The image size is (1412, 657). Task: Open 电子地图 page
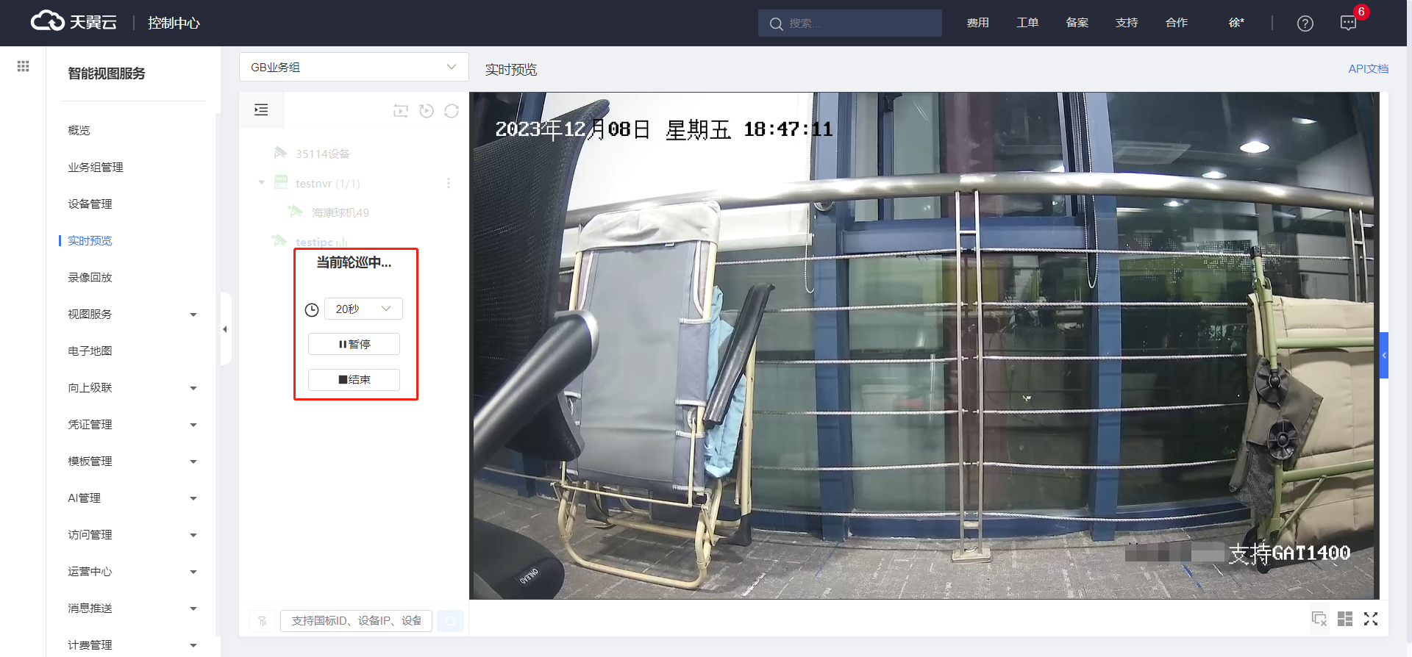[90, 351]
